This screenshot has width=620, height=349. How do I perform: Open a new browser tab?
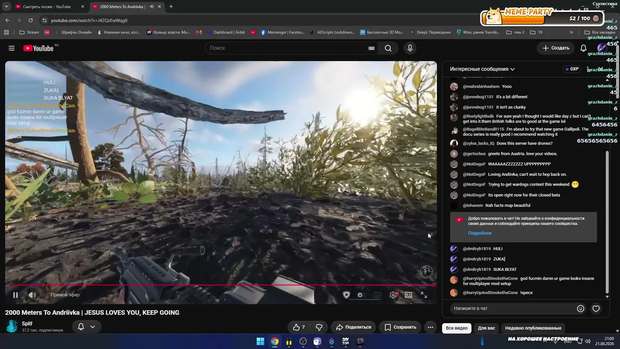point(171,7)
